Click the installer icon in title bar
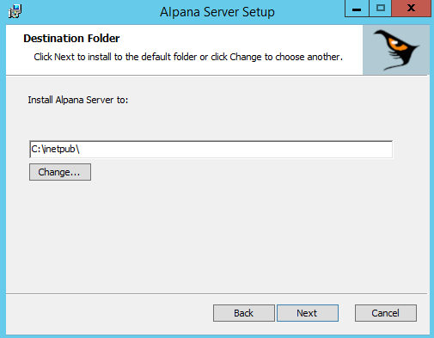This screenshot has width=434, height=338. click(x=15, y=11)
